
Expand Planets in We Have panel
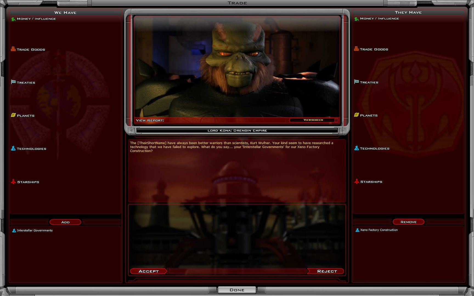[x=26, y=116]
